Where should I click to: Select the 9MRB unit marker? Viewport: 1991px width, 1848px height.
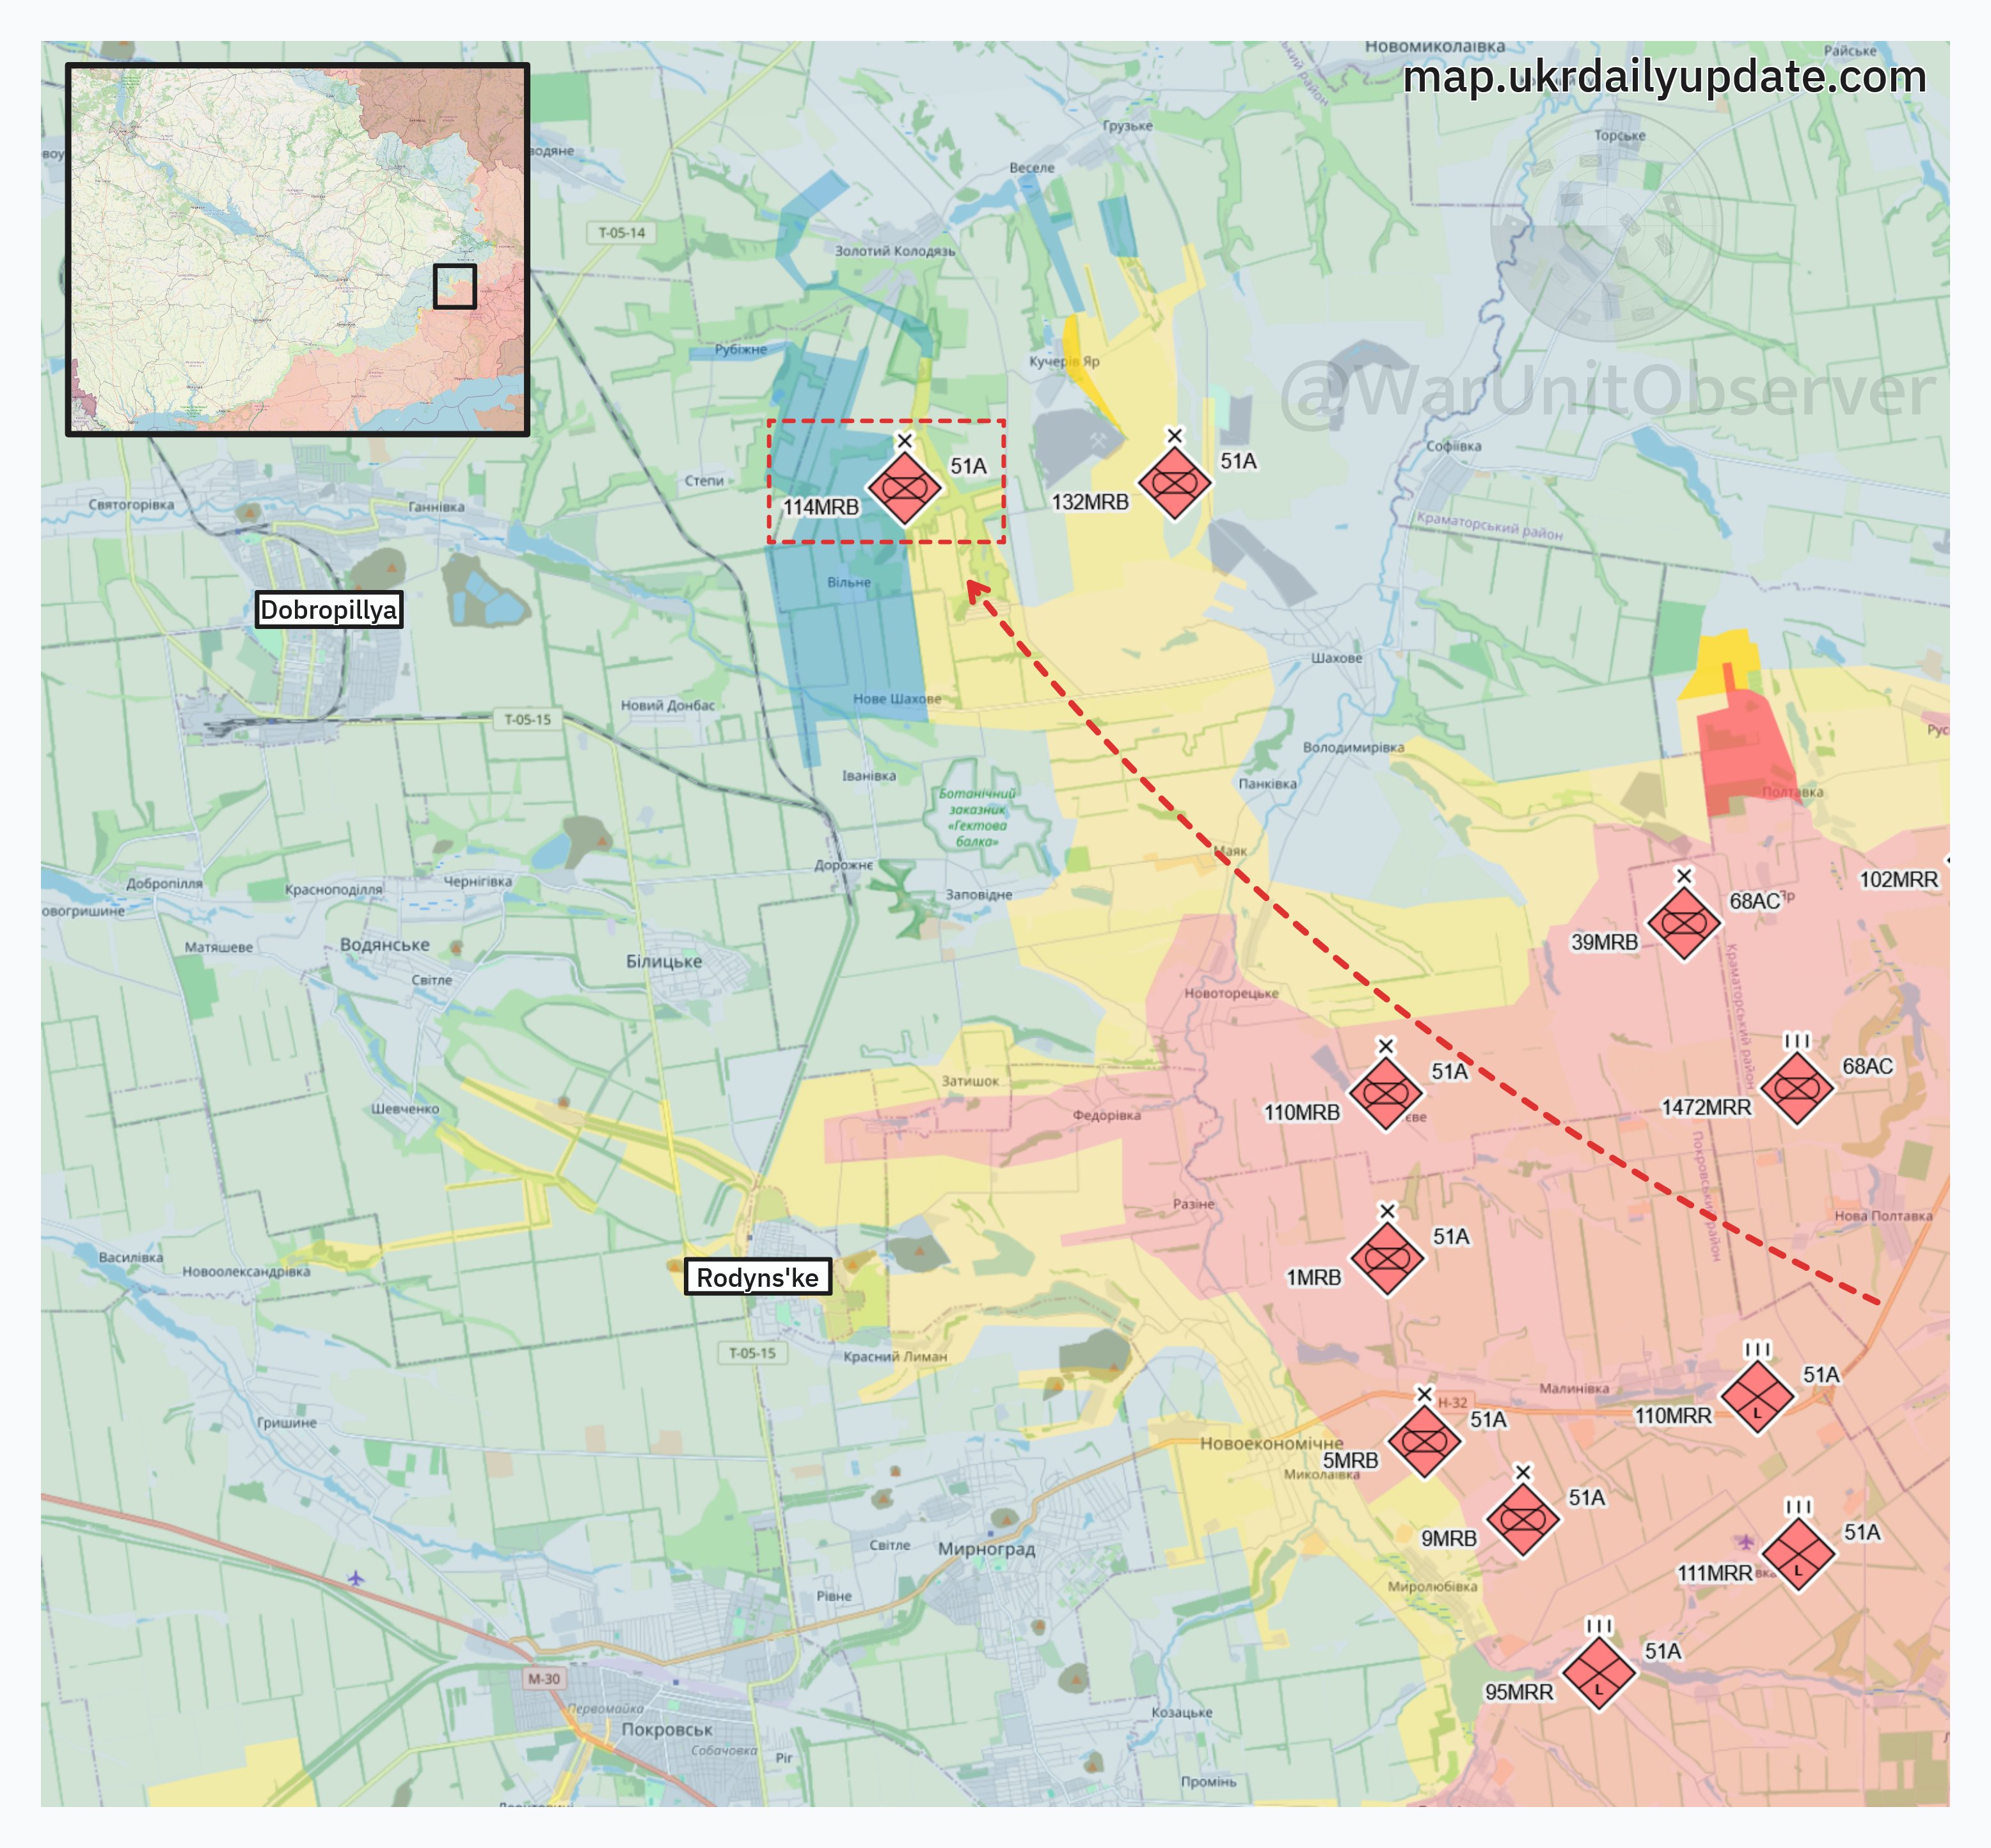(1522, 1519)
